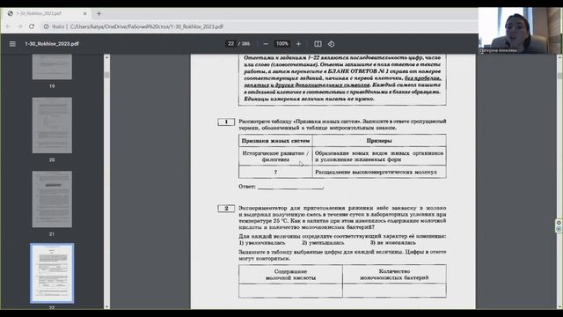Click 'Количество молочнокислых бактерий' column header

pos(394,275)
